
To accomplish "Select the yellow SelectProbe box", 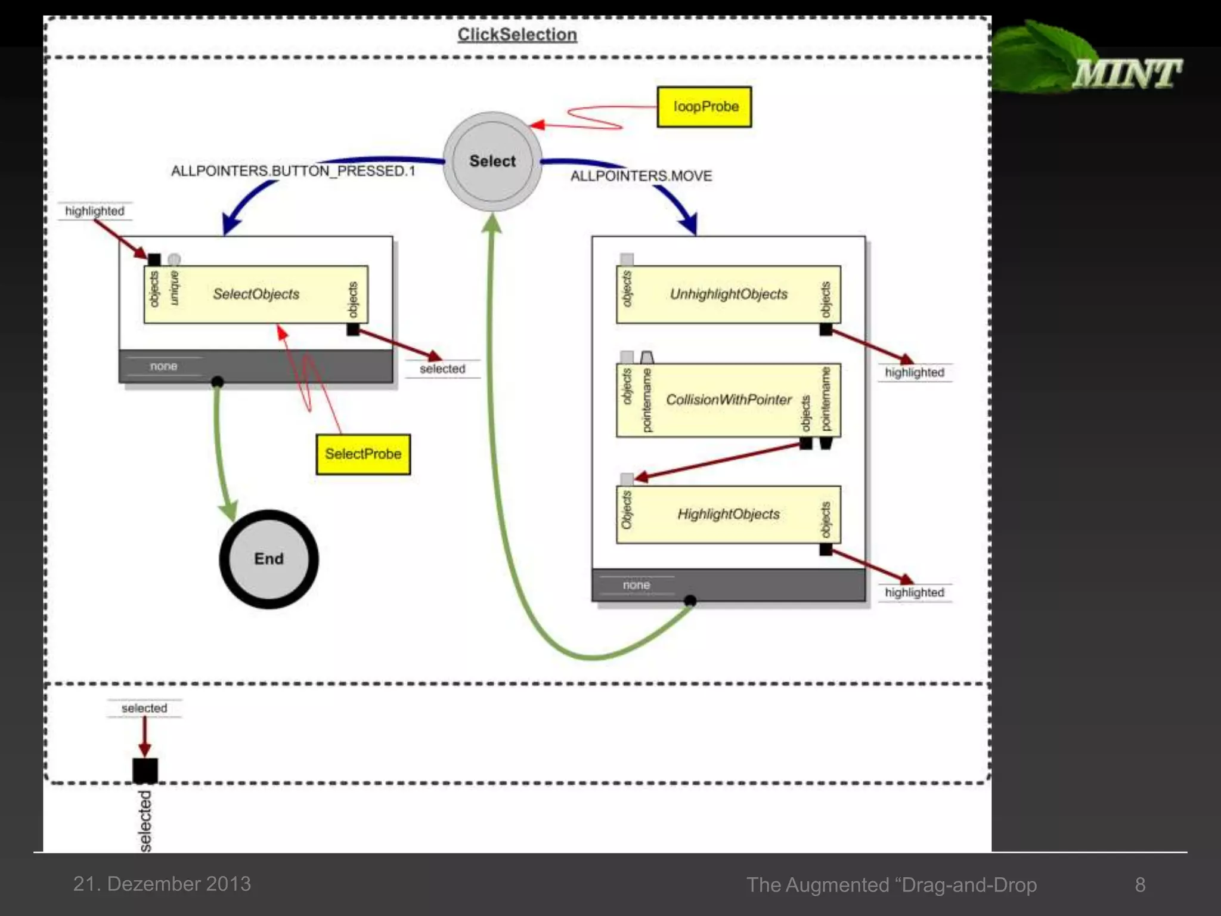I will pyautogui.click(x=363, y=454).
